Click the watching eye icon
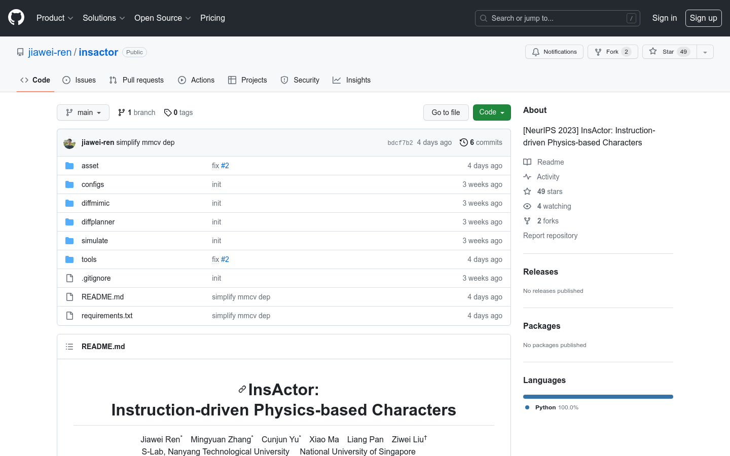 coord(527,206)
